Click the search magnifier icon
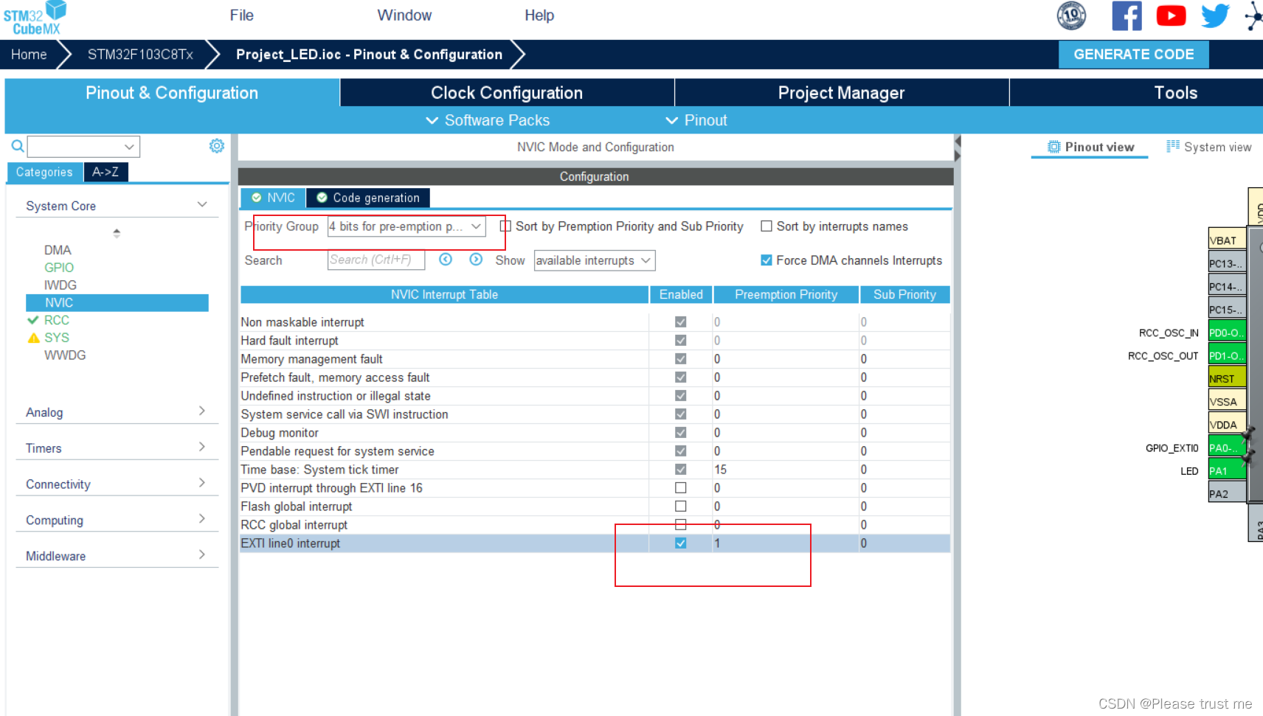The image size is (1263, 716). [18, 146]
